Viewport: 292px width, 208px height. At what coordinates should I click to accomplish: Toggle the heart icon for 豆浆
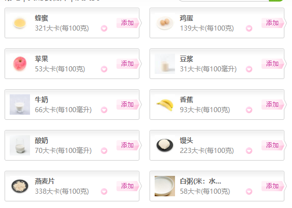[249, 69]
